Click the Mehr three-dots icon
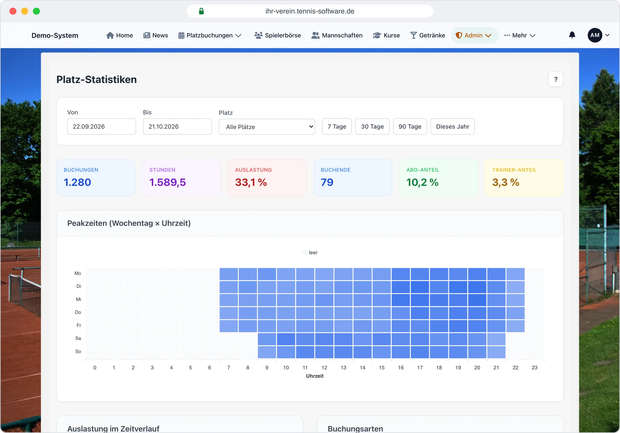The width and height of the screenshot is (620, 433). point(507,35)
